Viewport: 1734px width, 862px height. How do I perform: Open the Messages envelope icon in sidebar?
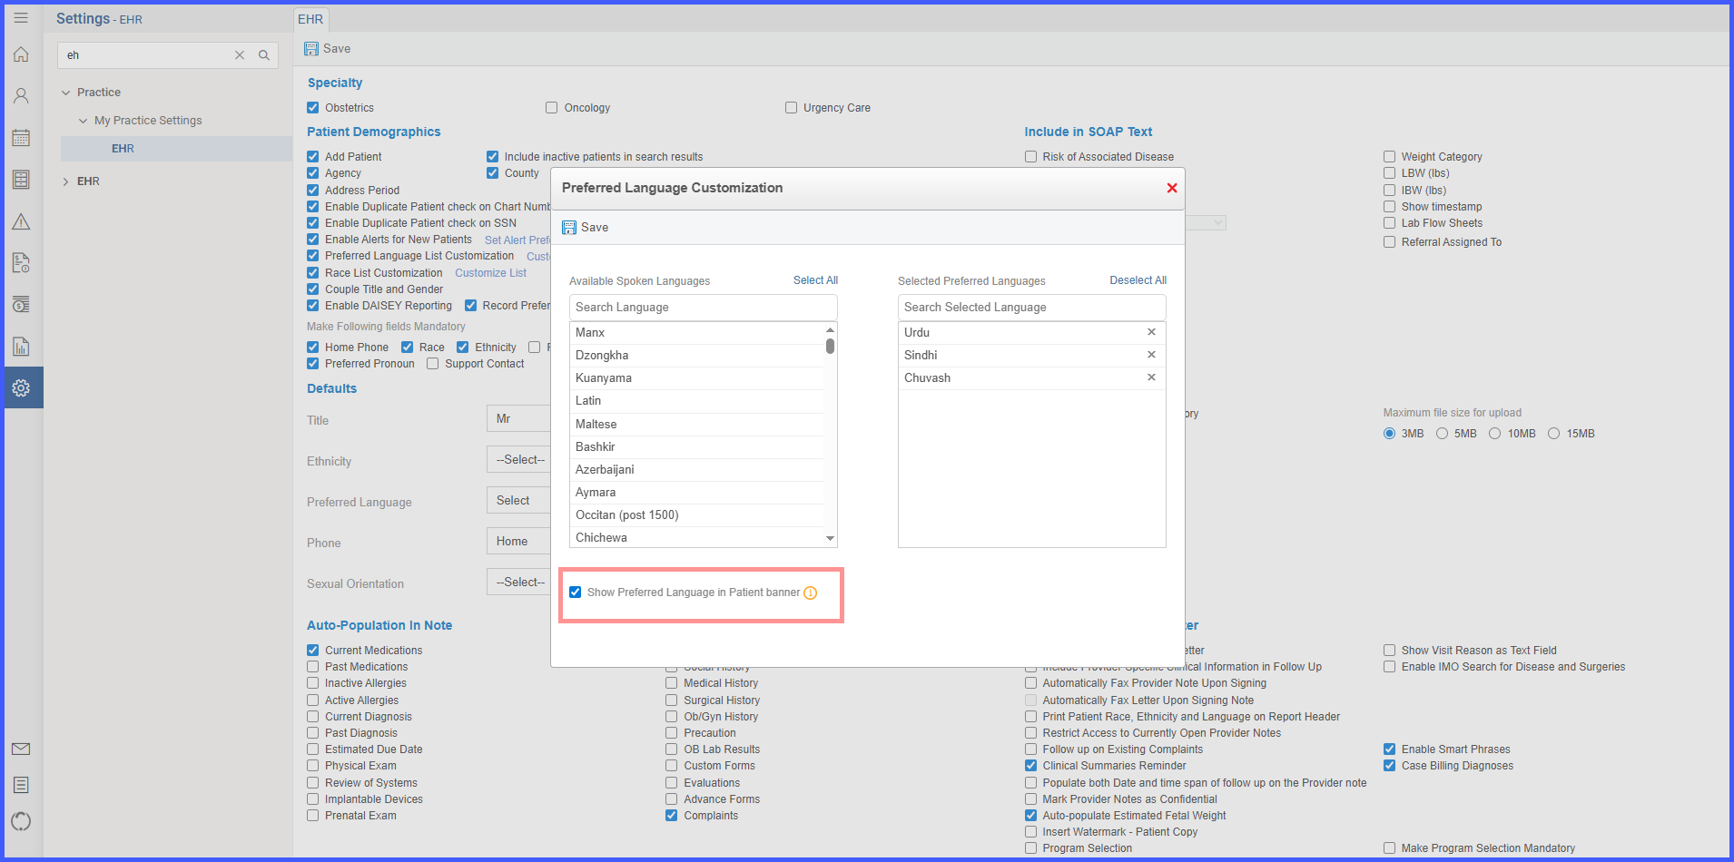pyautogui.click(x=21, y=749)
